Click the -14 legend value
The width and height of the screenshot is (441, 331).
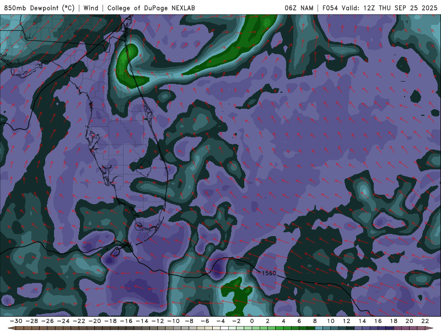pos(142,321)
